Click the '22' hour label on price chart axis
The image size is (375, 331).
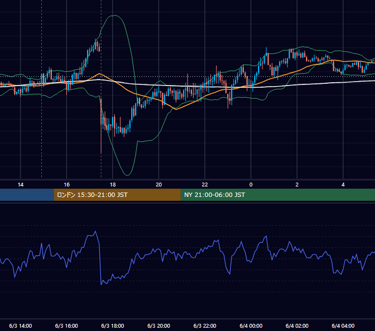(x=205, y=185)
